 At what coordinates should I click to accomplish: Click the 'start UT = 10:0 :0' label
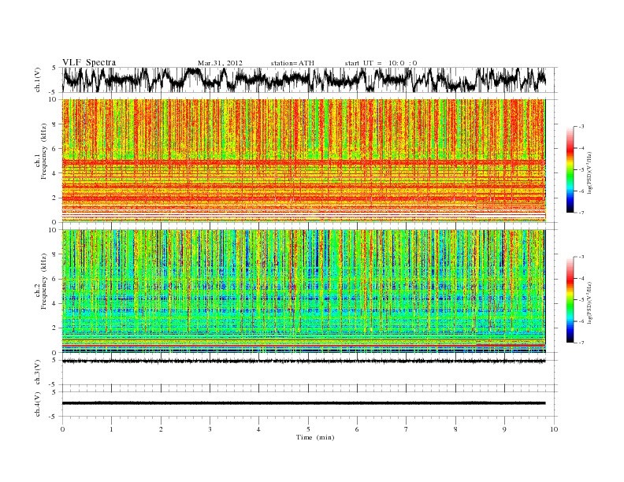click(381, 63)
